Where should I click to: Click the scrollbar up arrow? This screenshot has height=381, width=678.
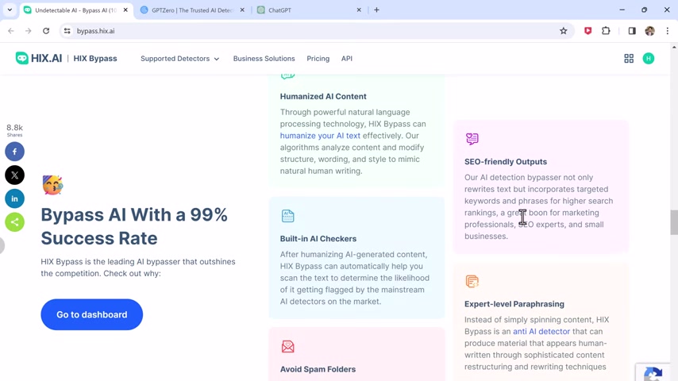point(674,47)
